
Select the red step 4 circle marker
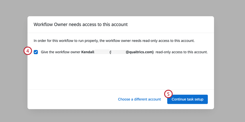click(x=28, y=52)
